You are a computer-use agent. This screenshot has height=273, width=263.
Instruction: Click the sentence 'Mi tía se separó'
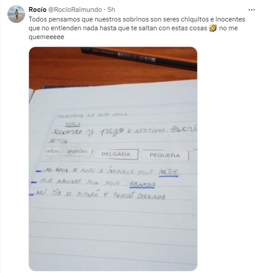tap(100, 195)
